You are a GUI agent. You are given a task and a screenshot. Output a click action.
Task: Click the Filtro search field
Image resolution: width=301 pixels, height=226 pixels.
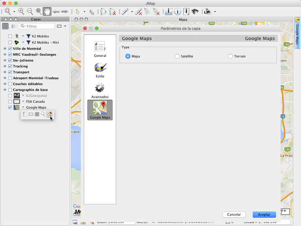tap(36, 26)
